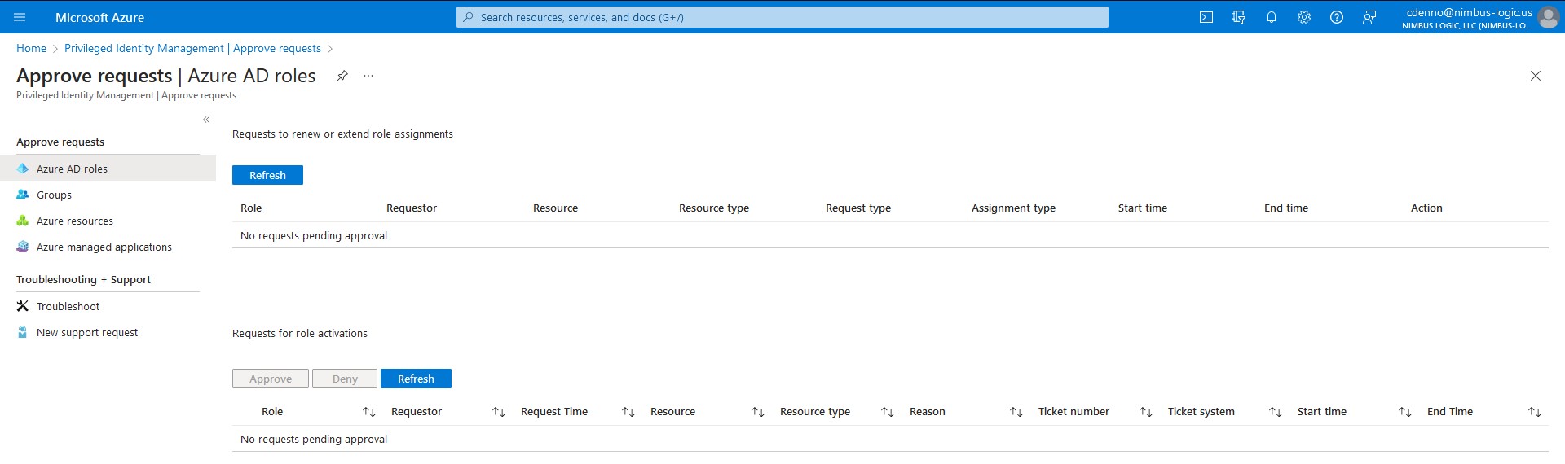Go to the Home breadcrumb
This screenshot has width=1565, height=464.
coord(31,48)
